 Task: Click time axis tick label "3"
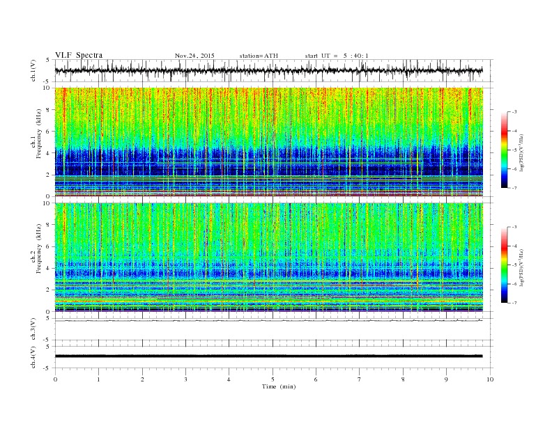pos(185,379)
